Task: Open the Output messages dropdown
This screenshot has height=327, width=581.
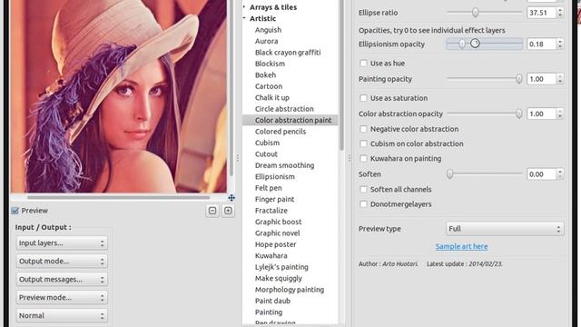Action: click(62, 279)
